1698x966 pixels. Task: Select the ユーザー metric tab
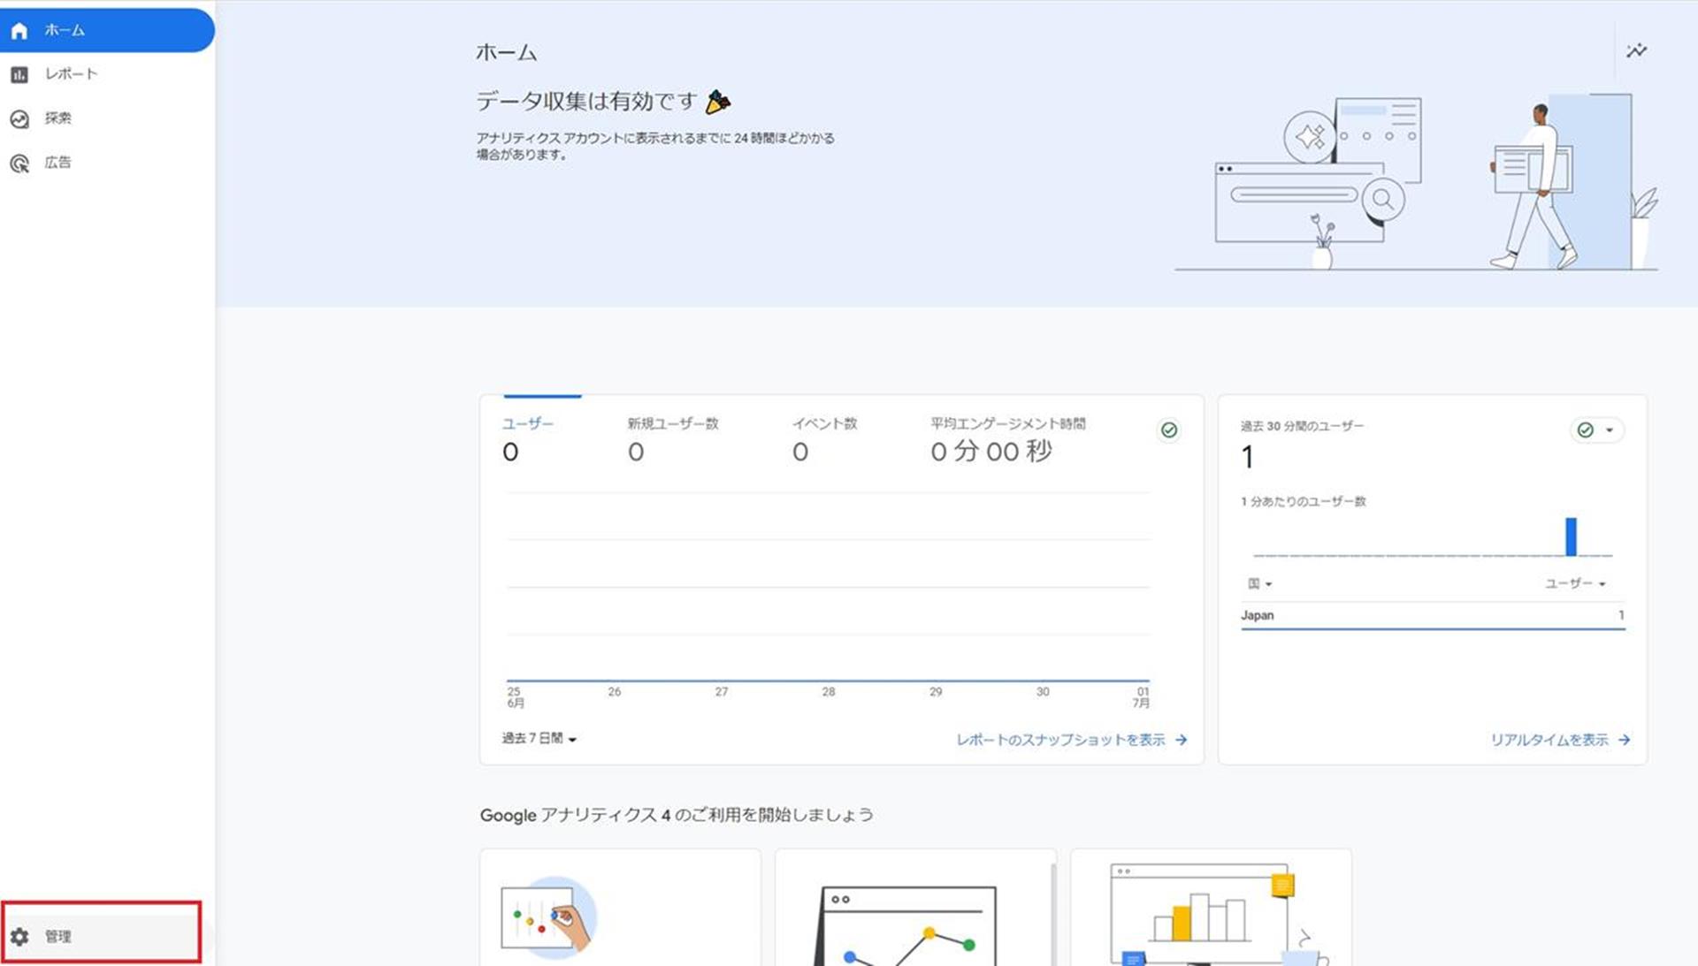pos(528,424)
